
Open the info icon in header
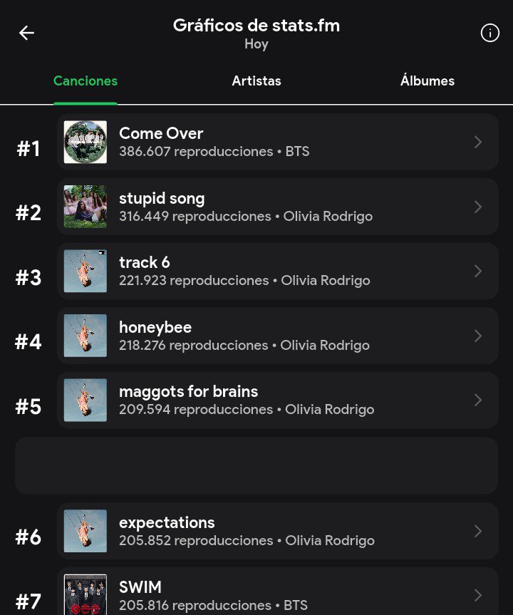490,33
